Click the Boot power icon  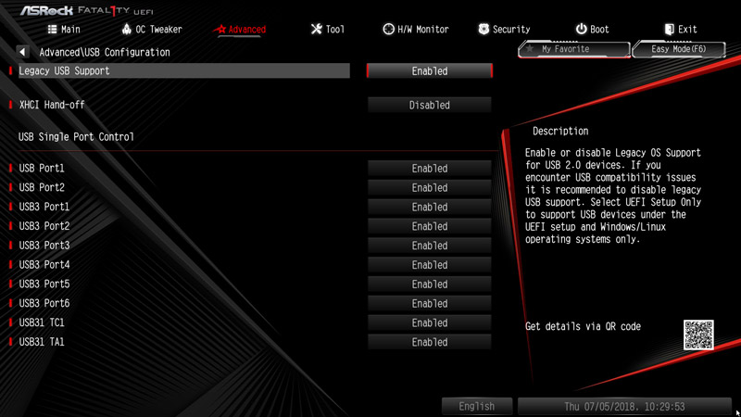click(x=581, y=30)
